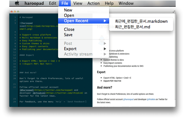Choose Save from the File menu
Screen dimensions: 185x120
click(x=68, y=35)
